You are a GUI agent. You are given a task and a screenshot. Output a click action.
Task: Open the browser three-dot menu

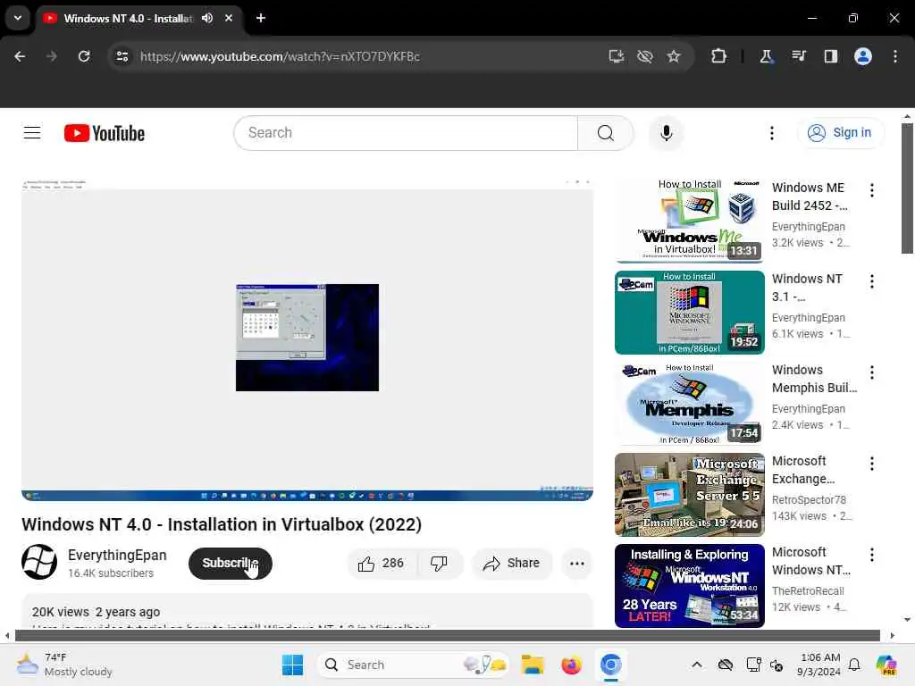tap(895, 56)
